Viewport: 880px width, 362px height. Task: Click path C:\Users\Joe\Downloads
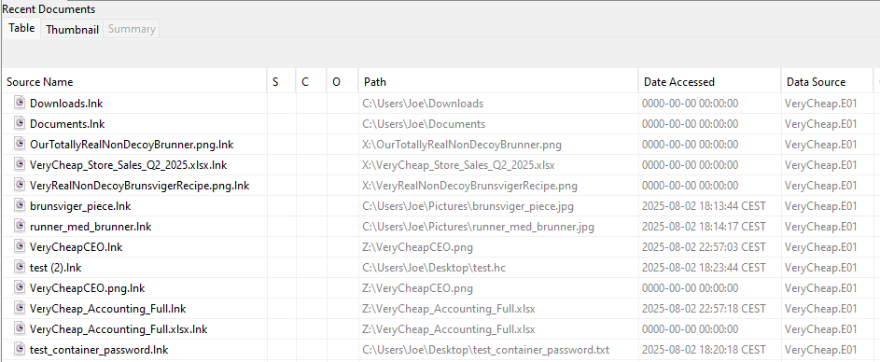point(423,104)
